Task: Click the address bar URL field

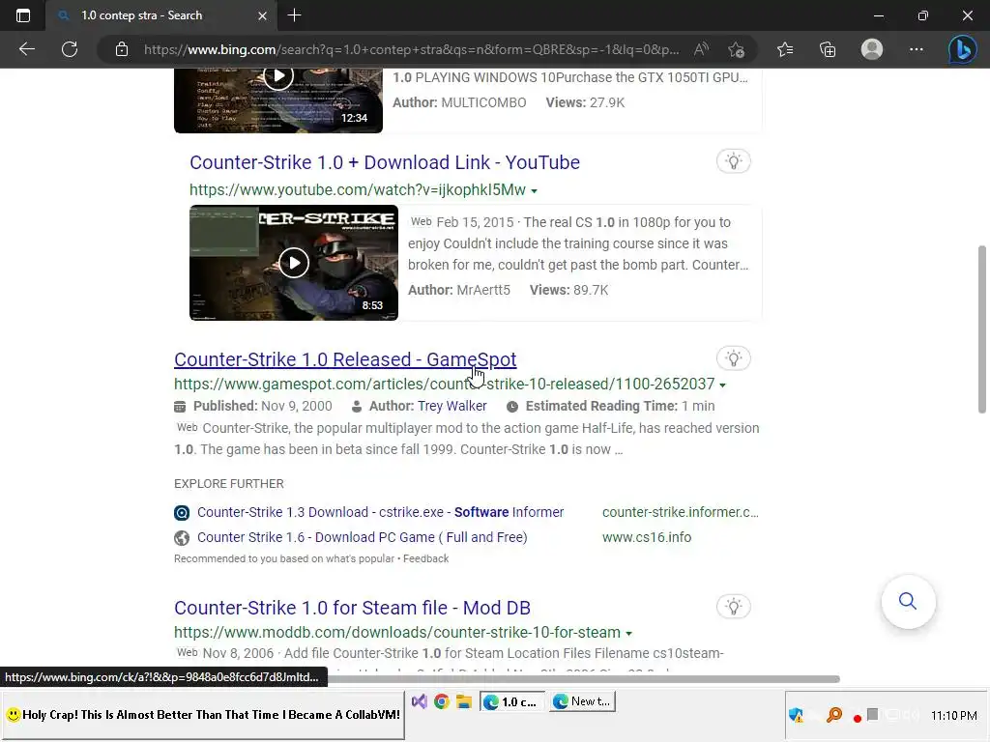Action: [x=411, y=49]
